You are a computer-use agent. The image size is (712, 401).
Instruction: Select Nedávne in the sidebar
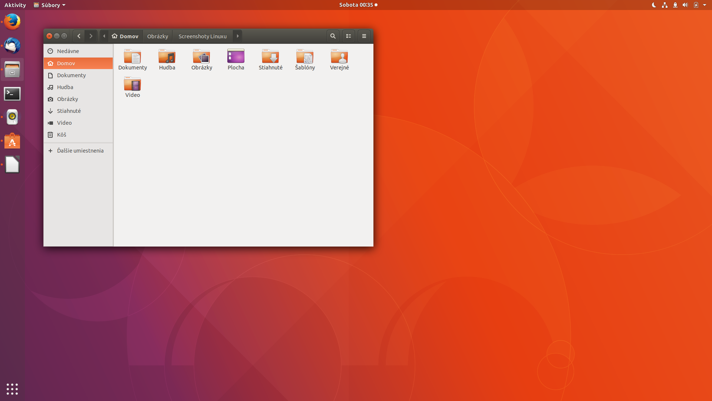click(78, 51)
